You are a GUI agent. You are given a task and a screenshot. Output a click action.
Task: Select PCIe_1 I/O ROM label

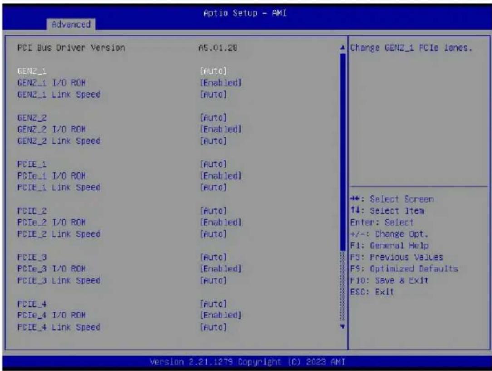click(x=51, y=176)
